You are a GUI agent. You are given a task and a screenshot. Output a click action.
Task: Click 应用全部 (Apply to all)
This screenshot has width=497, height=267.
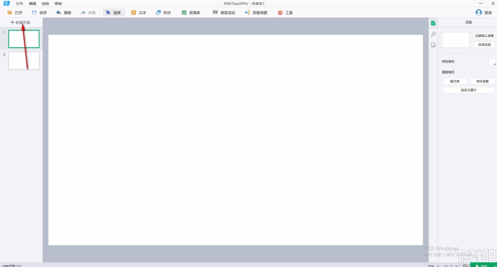[x=484, y=45]
